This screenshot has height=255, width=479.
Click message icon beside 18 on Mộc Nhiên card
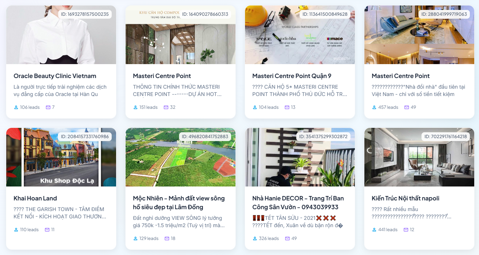pyautogui.click(x=167, y=239)
